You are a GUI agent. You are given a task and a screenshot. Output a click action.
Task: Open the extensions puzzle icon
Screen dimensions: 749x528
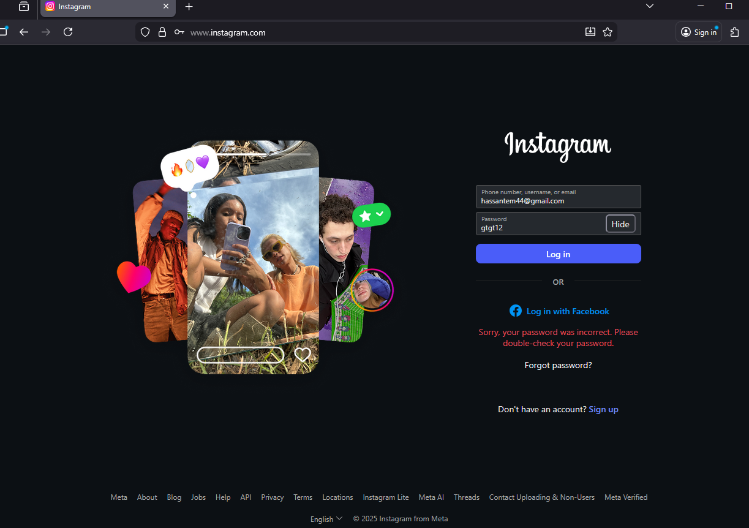pyautogui.click(x=735, y=32)
